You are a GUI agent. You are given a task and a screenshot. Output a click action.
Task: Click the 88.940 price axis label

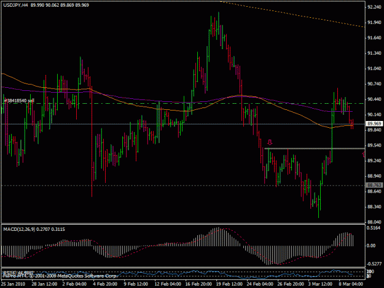click(374, 176)
